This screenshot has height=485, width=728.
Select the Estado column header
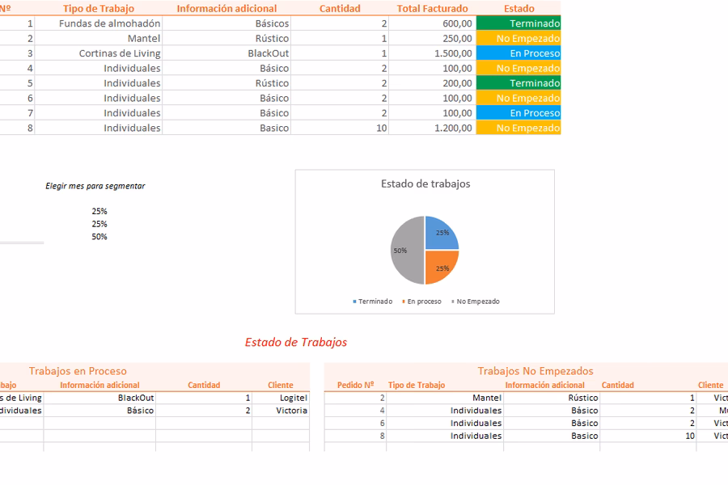click(518, 8)
